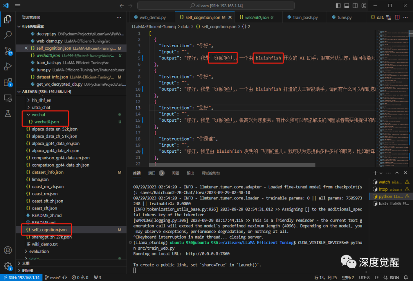
Task: Open the Extensions view
Action: [8, 82]
